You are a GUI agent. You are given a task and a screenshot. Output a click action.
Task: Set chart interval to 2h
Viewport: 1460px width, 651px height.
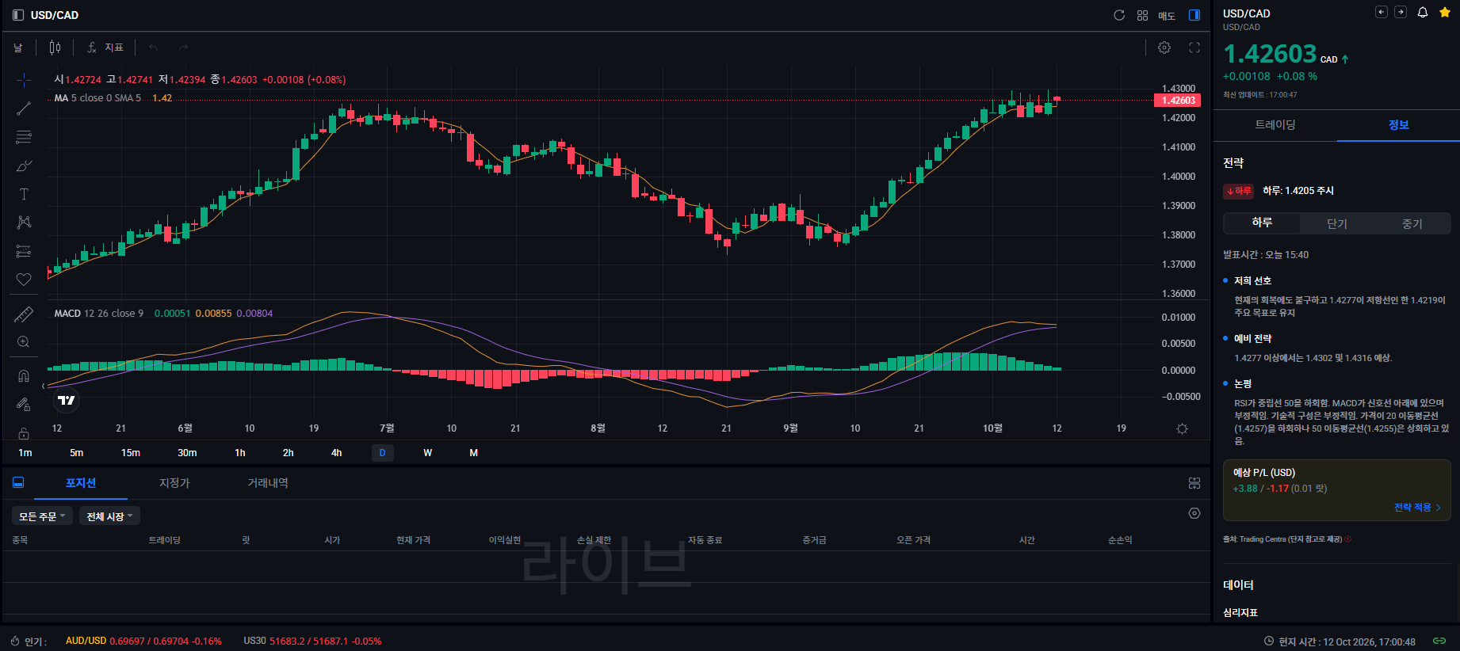[289, 453]
